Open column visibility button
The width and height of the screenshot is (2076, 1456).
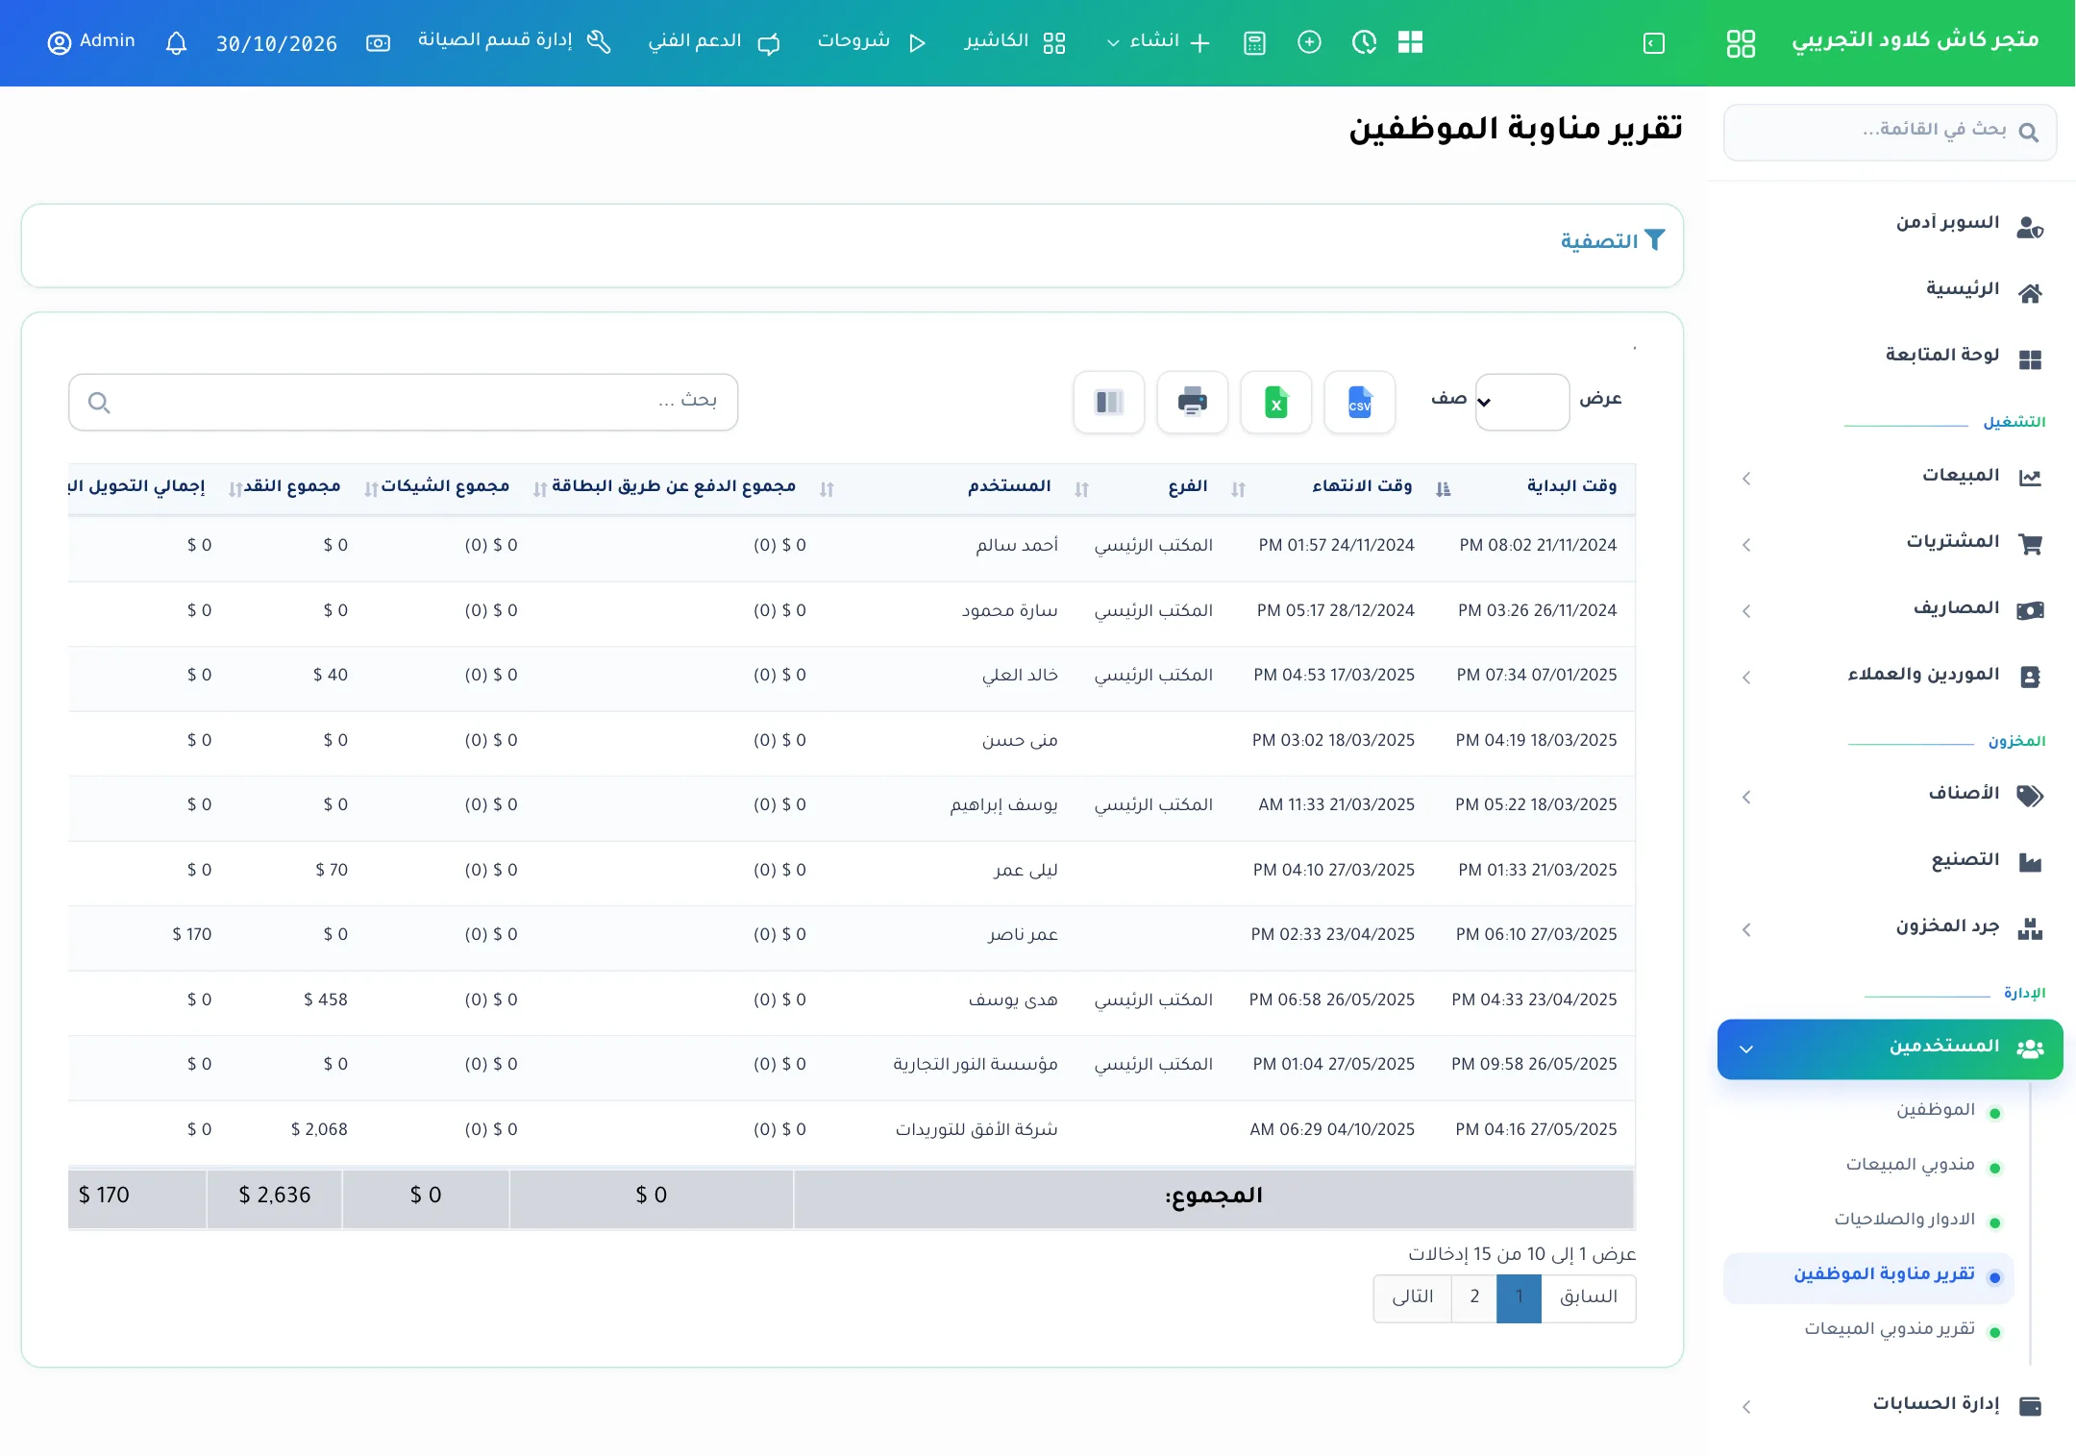coord(1108,402)
